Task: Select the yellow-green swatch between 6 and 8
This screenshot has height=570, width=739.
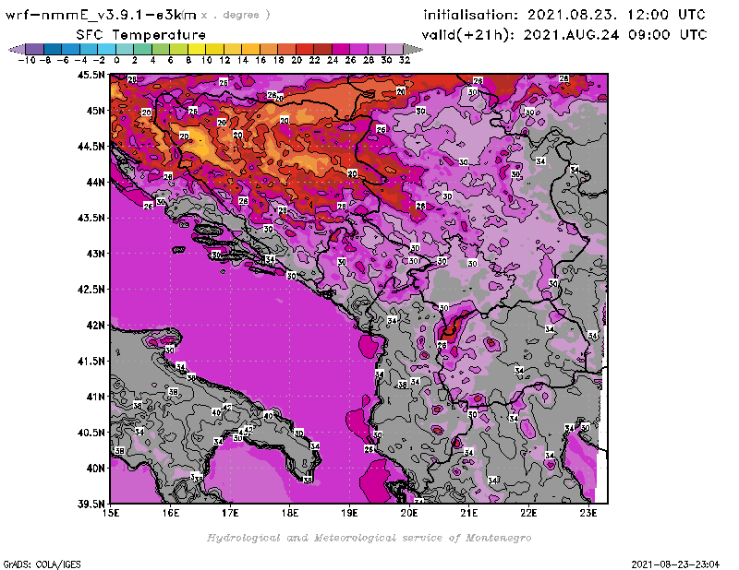Action: pos(178,49)
